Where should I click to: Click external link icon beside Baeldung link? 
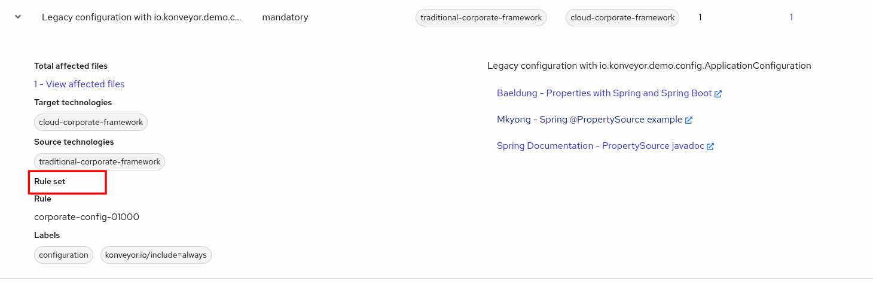pos(718,94)
